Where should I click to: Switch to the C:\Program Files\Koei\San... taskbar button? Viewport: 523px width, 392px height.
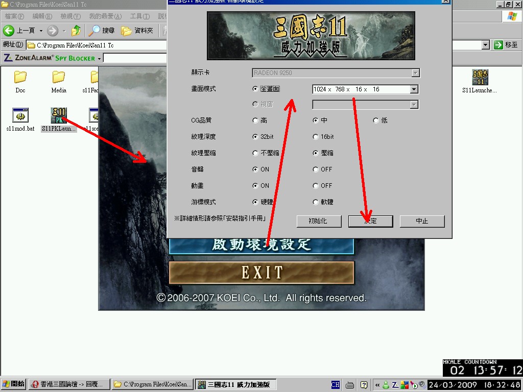point(153,384)
